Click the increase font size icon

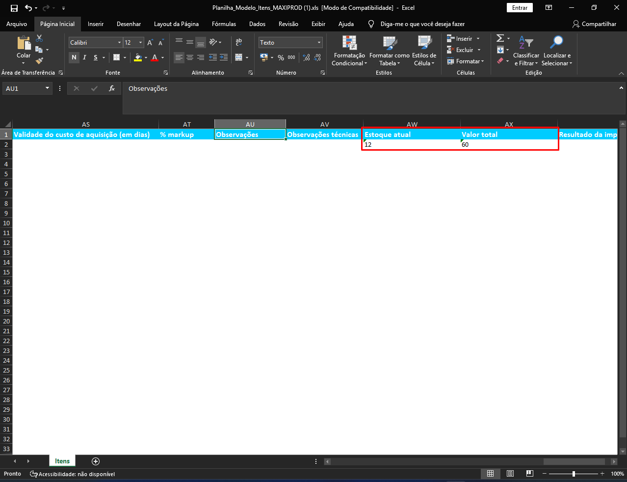tap(150, 43)
